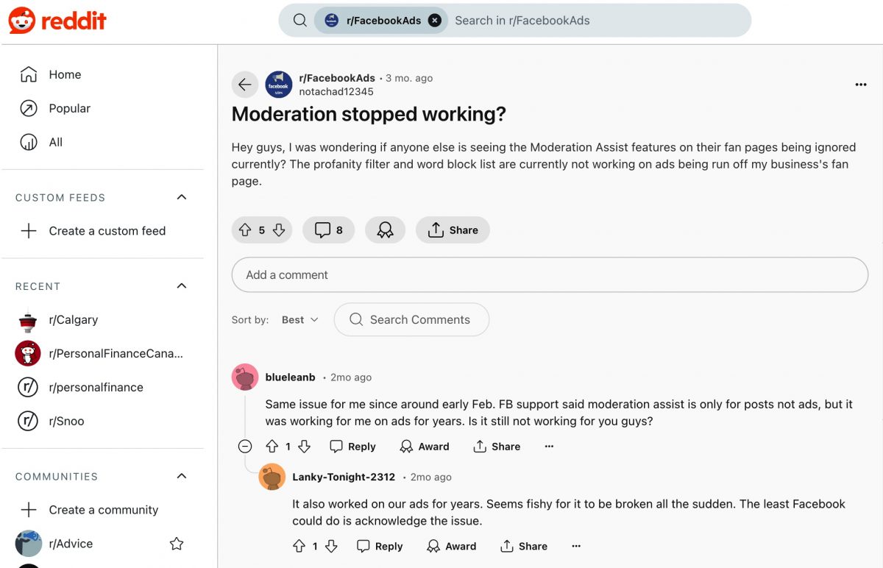This screenshot has height=568, width=883.
Task: Downvote Lanky-Tonight-2312's comment
Action: point(331,547)
